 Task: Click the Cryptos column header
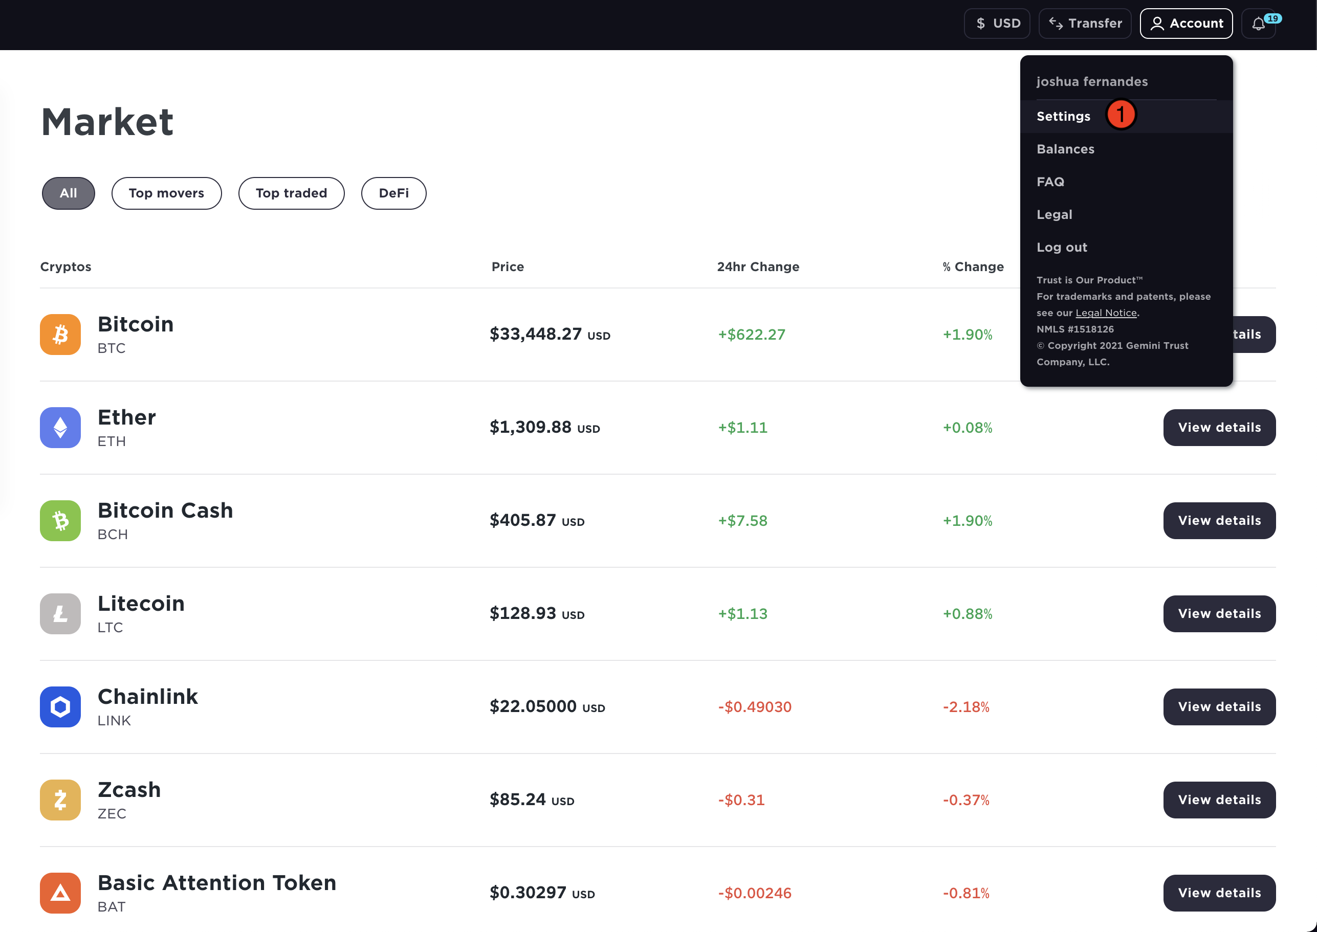[66, 267]
